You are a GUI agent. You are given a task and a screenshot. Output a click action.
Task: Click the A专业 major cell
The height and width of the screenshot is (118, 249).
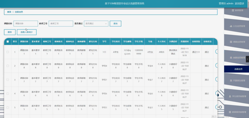pyautogui.click(x=150, y=52)
